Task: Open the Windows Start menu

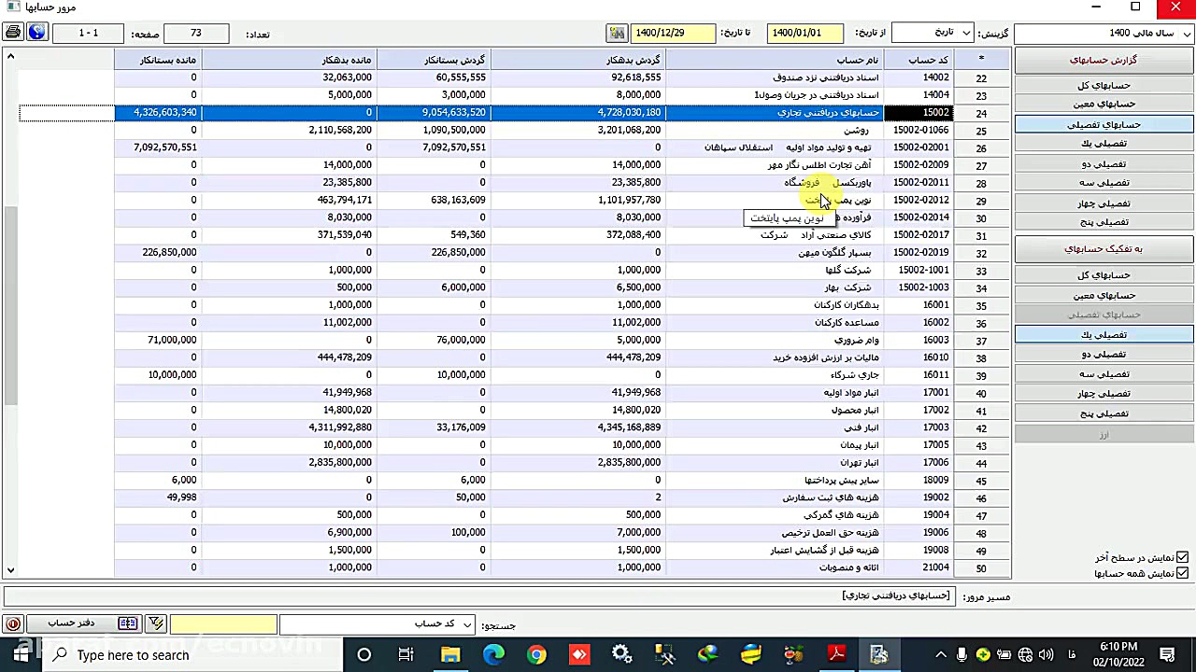Action: pos(21,654)
